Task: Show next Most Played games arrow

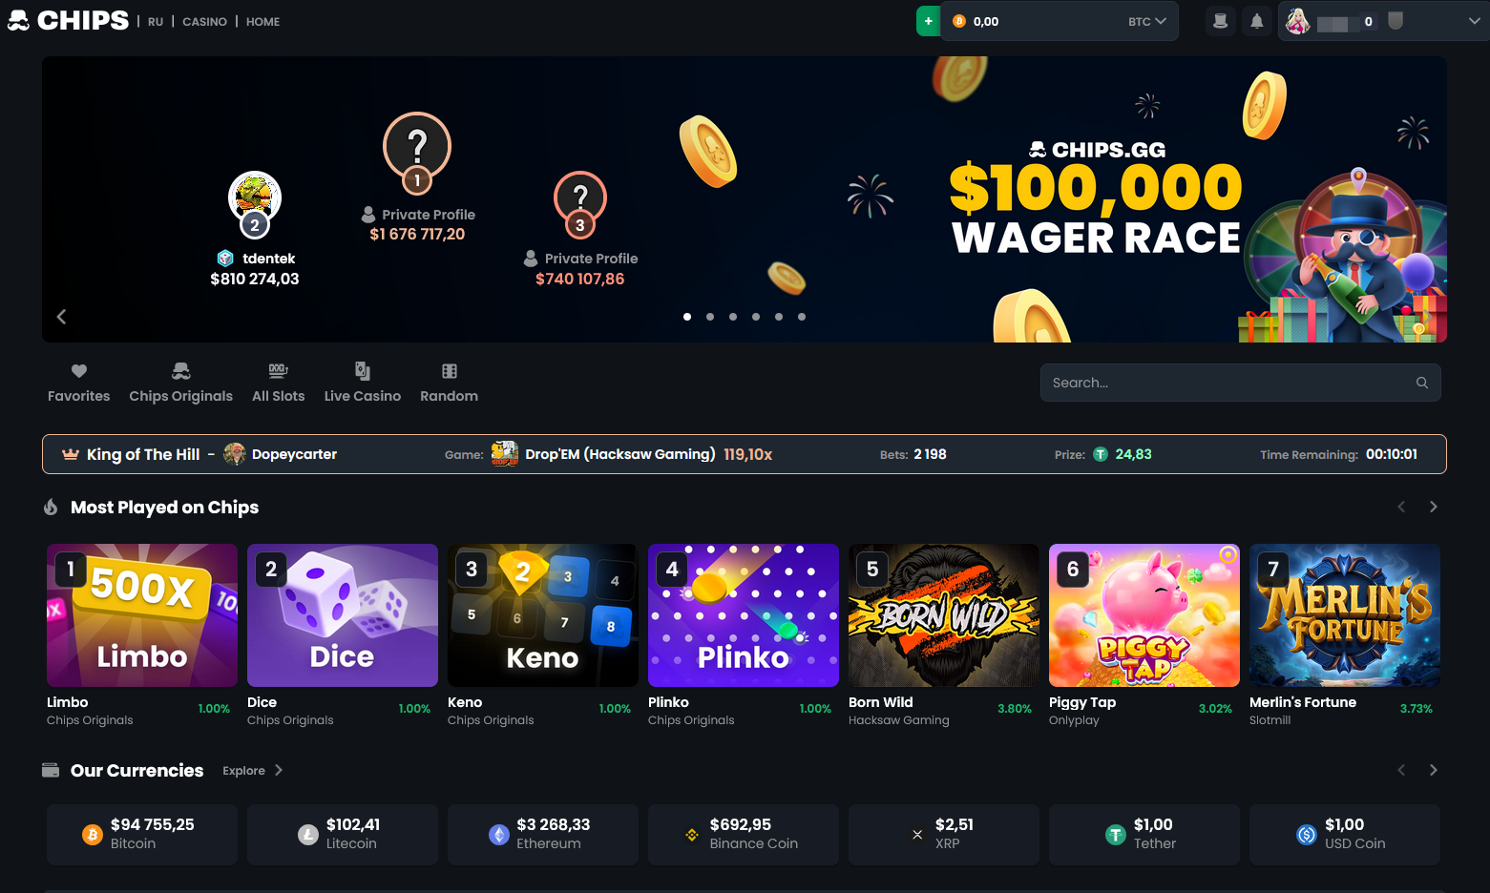Action: tap(1433, 507)
